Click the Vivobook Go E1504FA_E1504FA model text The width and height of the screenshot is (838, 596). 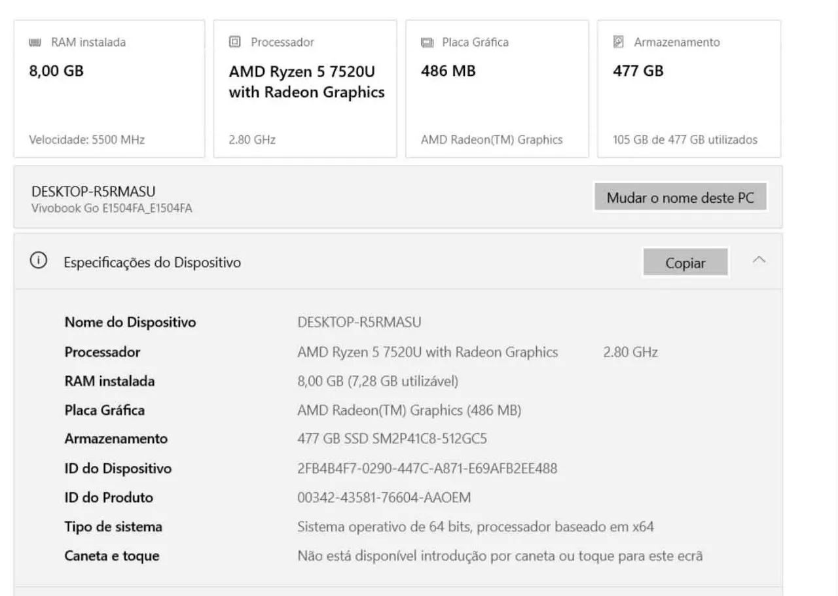112,209
